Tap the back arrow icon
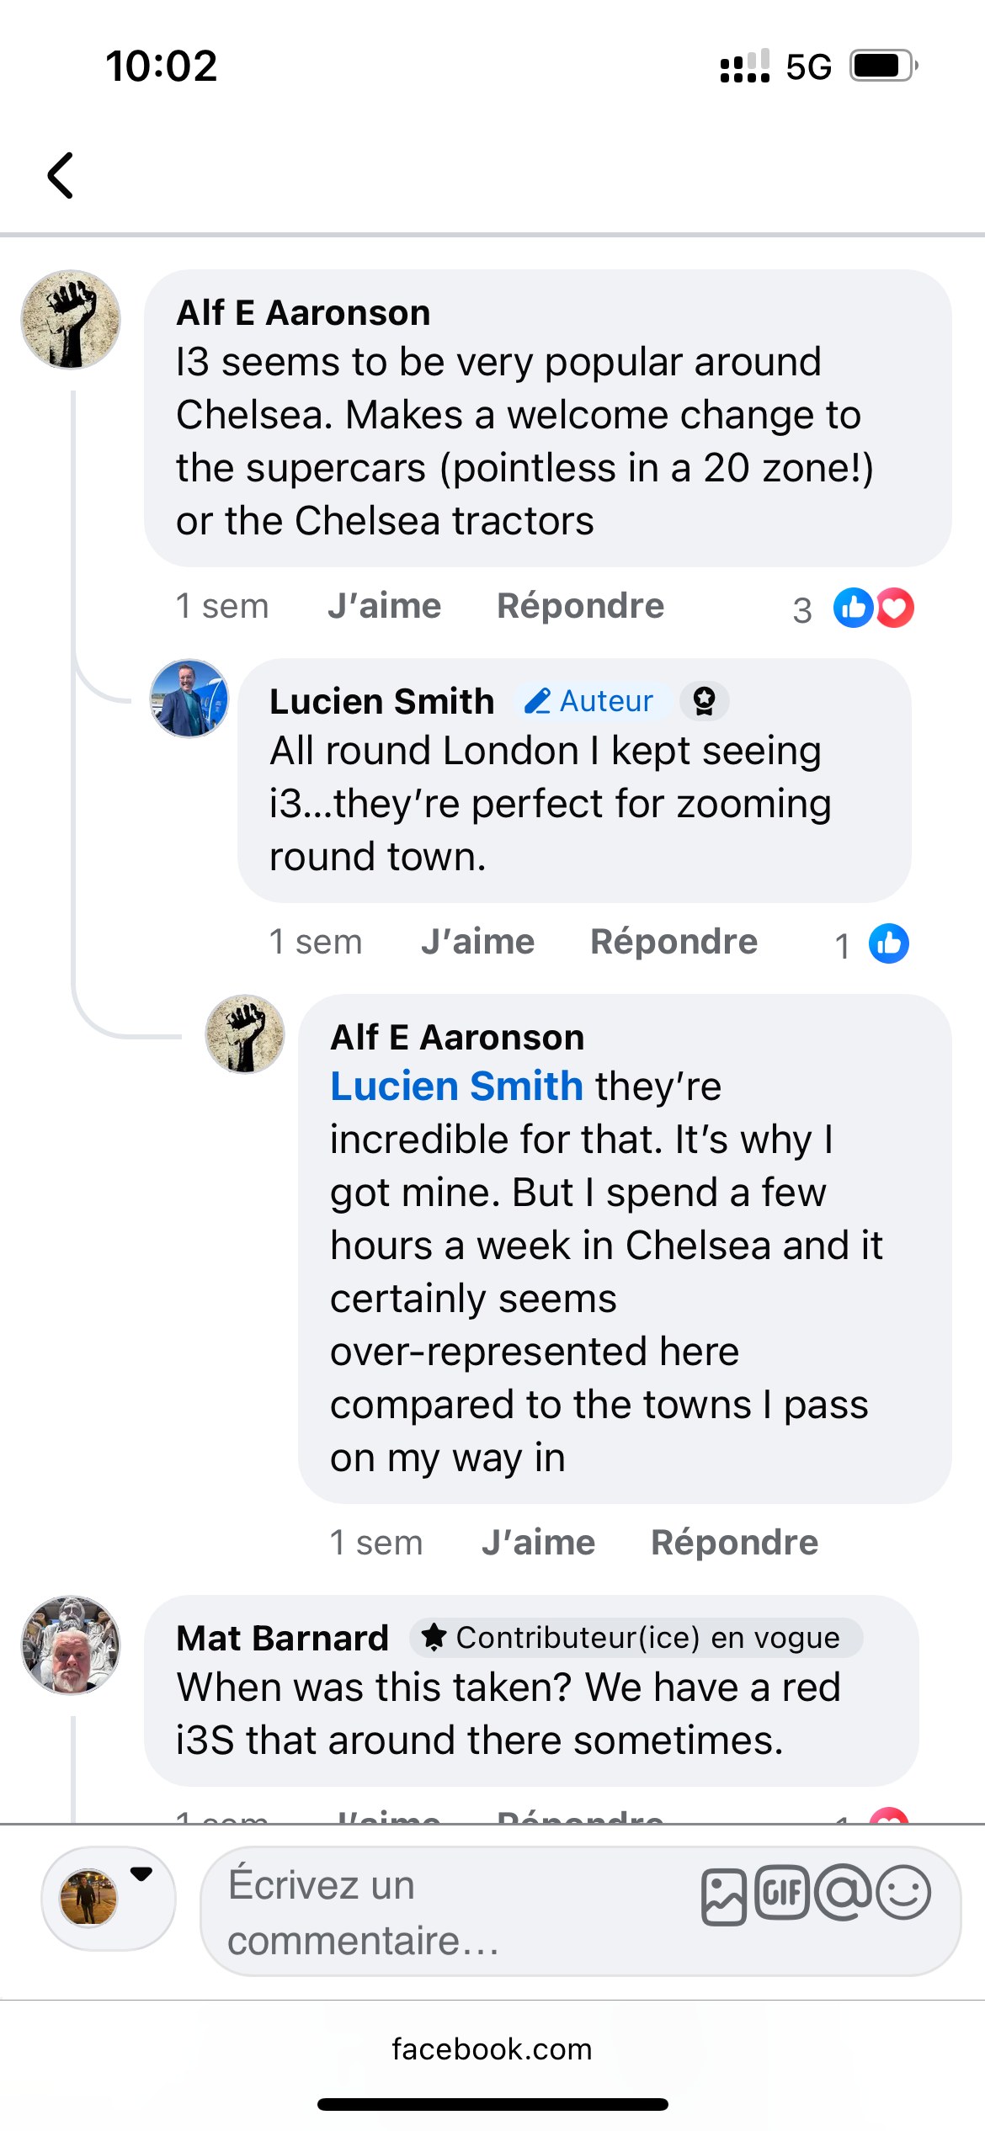The image size is (985, 2131). pyautogui.click(x=61, y=175)
